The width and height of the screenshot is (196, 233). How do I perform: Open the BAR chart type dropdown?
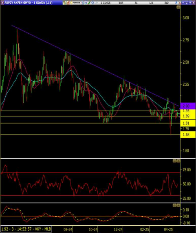[x=121, y=3]
